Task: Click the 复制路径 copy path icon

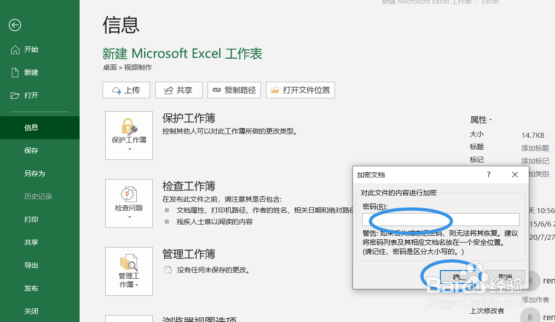Action: 217,90
